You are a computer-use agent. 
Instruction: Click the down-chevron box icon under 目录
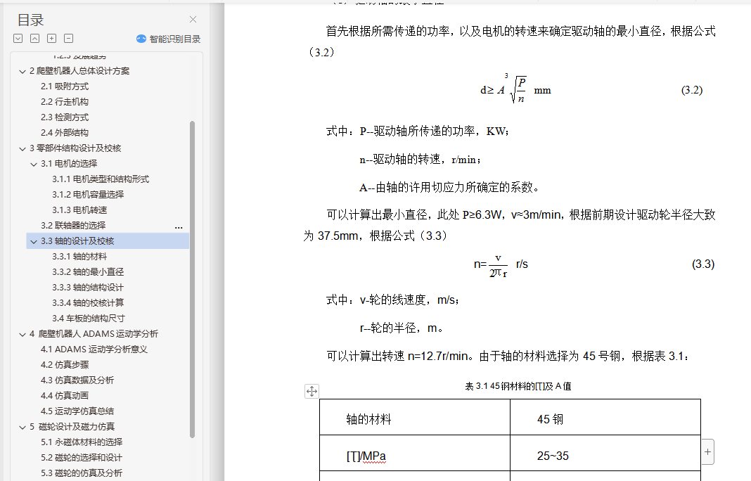point(18,39)
